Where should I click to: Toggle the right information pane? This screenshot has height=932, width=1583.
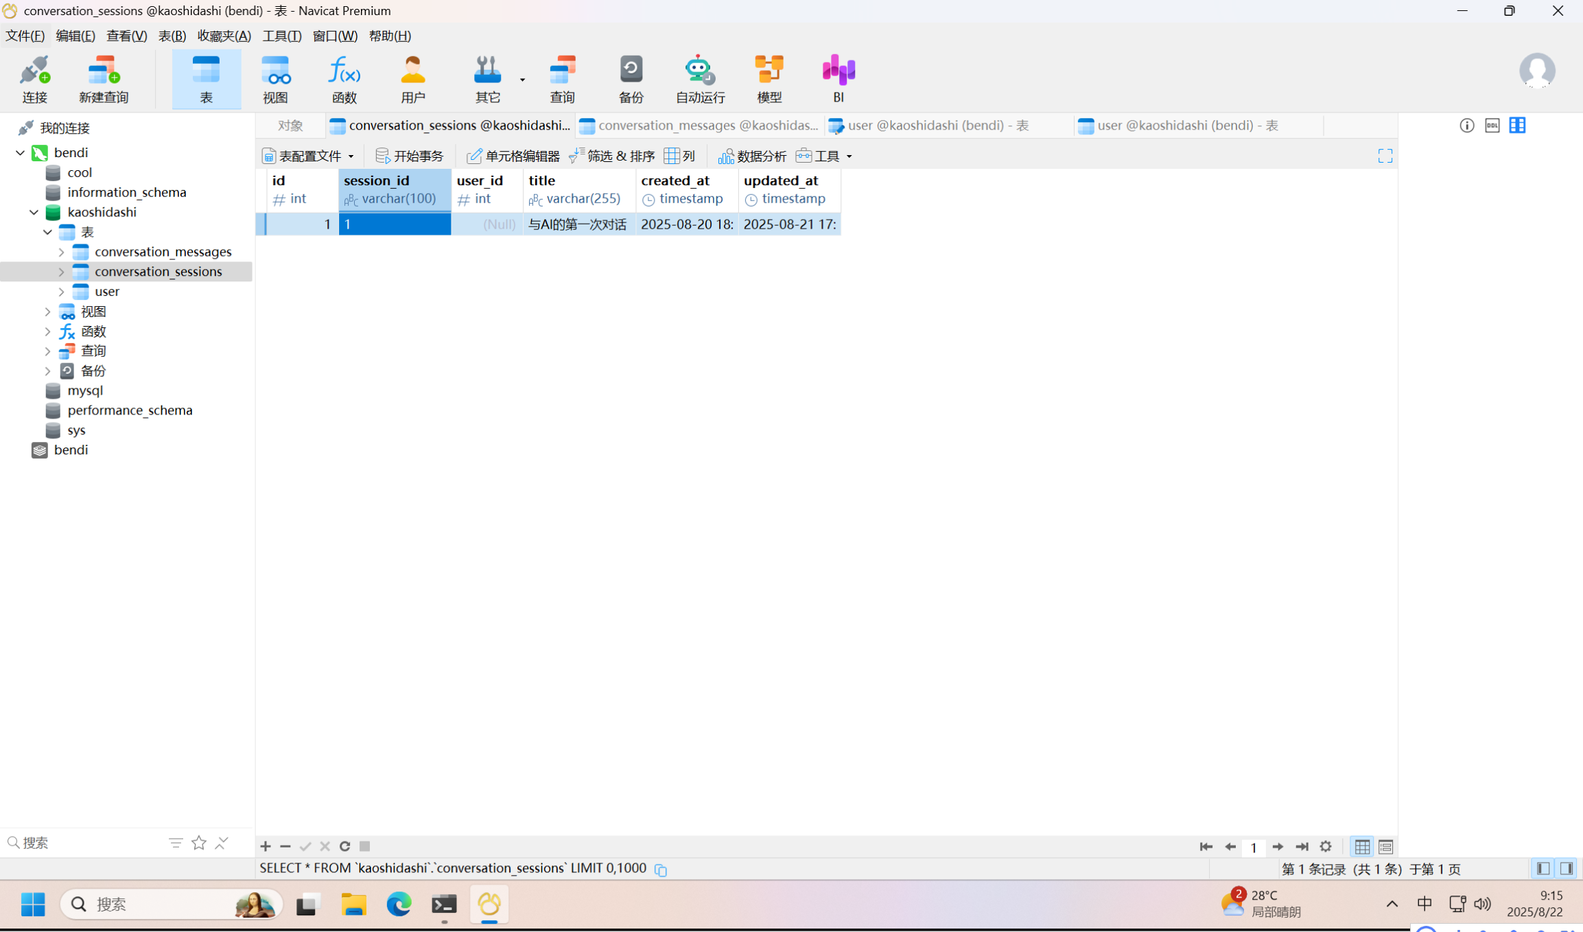(x=1567, y=869)
